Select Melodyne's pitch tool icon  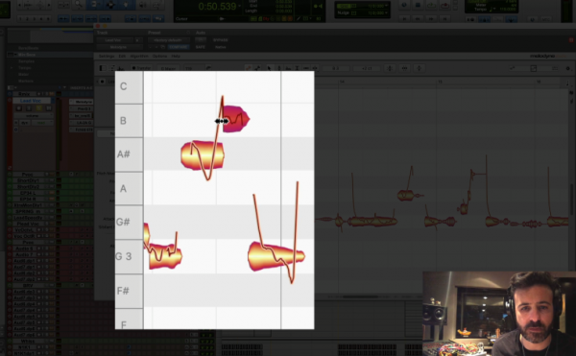click(x=279, y=68)
